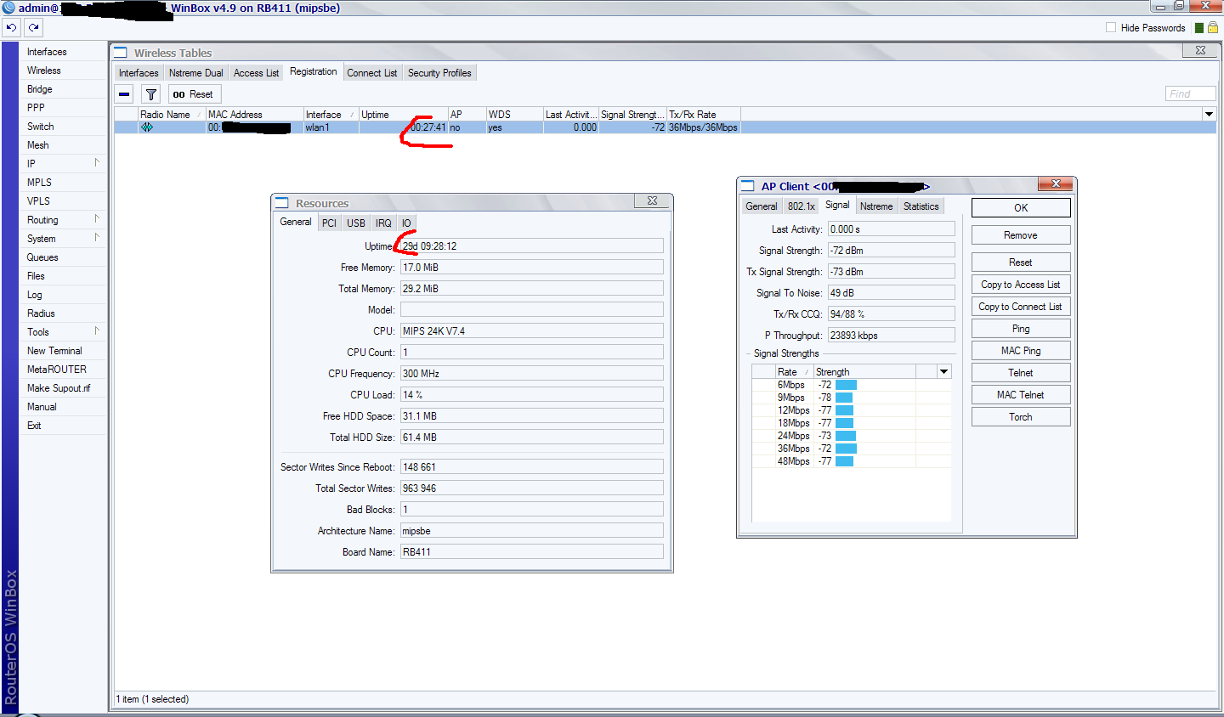Open the funnel filter in Wireless Tables
Viewport: 1224px width, 717px height.
pyautogui.click(x=150, y=94)
